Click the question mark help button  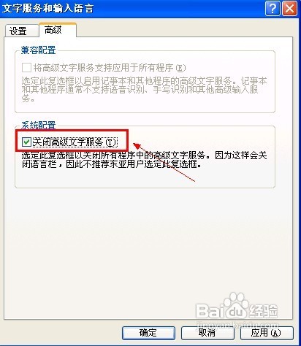(273, 9)
